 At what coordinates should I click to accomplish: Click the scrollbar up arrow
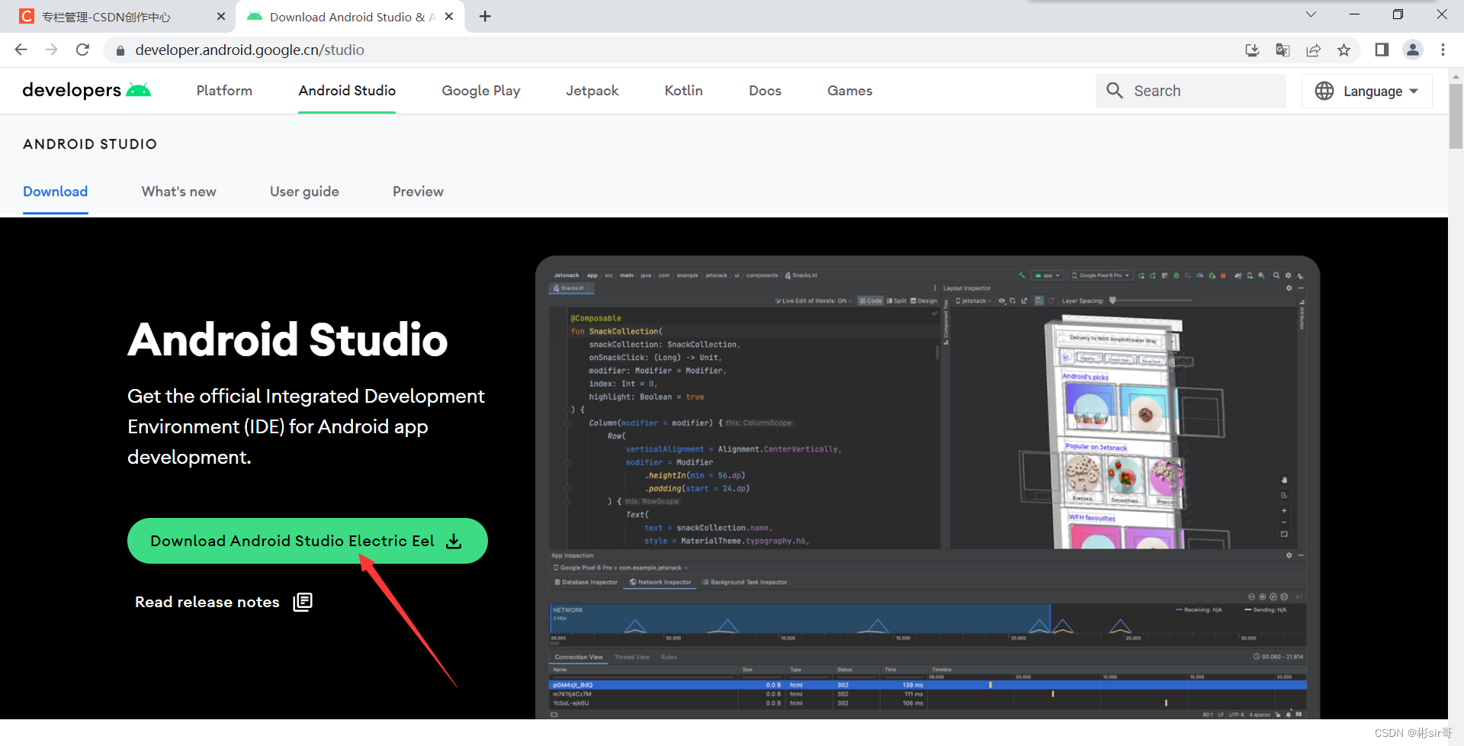pos(1456,76)
